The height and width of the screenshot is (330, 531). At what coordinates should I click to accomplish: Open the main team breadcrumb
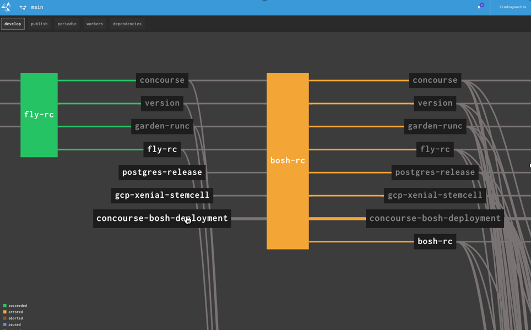(36, 7)
